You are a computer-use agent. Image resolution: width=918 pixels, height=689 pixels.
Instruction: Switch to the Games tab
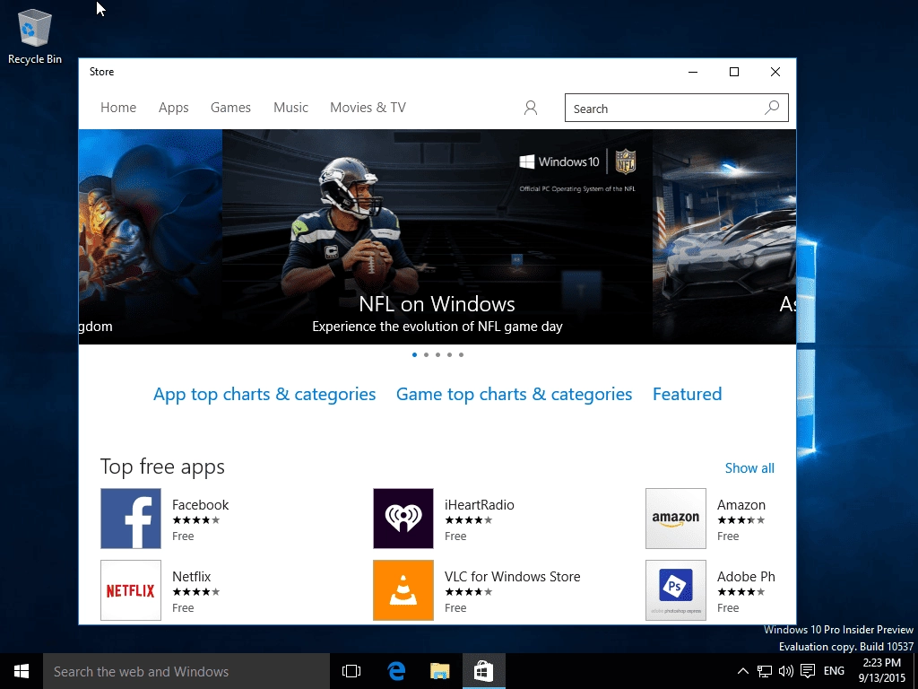230,108
